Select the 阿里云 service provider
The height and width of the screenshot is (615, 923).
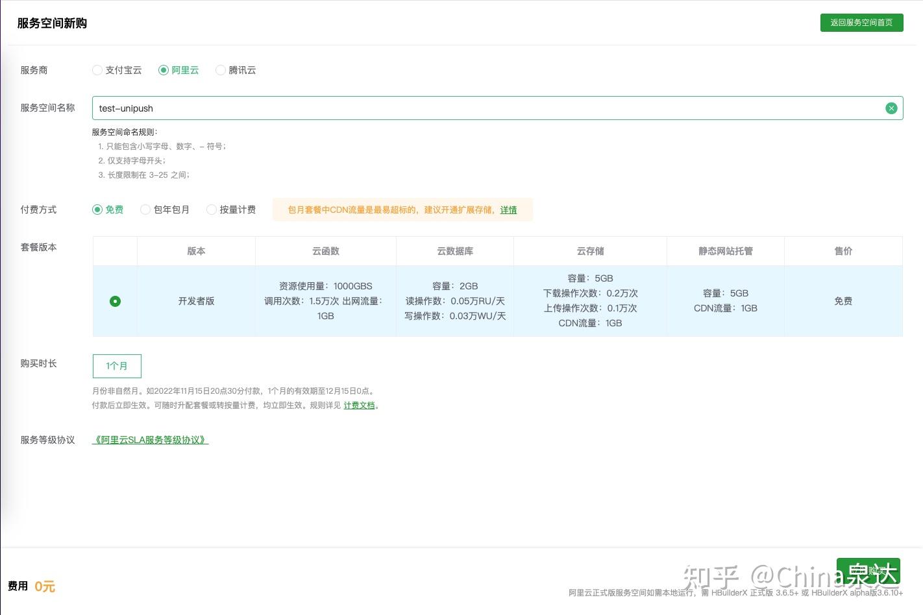pos(164,70)
